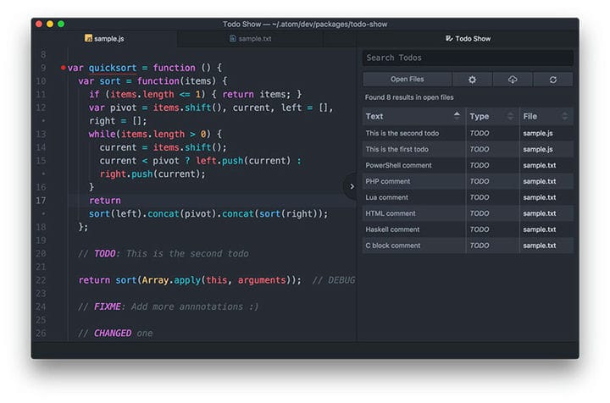Viewport: 610px width, 403px height.
Task: Click the CHANGED keyword on line 26
Action: (x=113, y=333)
